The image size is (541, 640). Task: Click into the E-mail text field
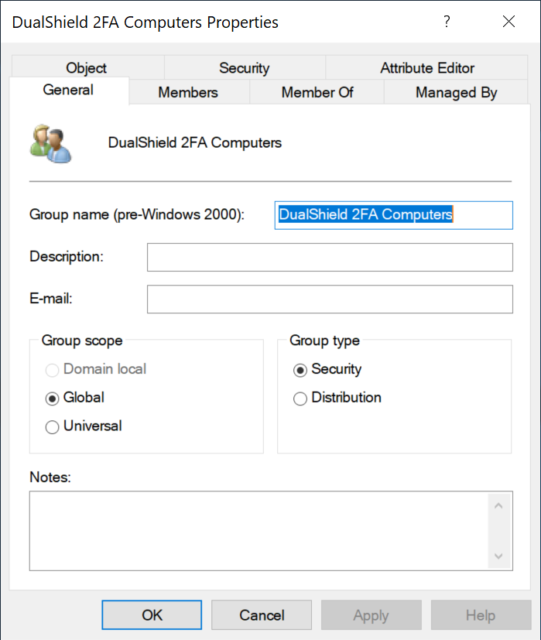click(x=330, y=299)
